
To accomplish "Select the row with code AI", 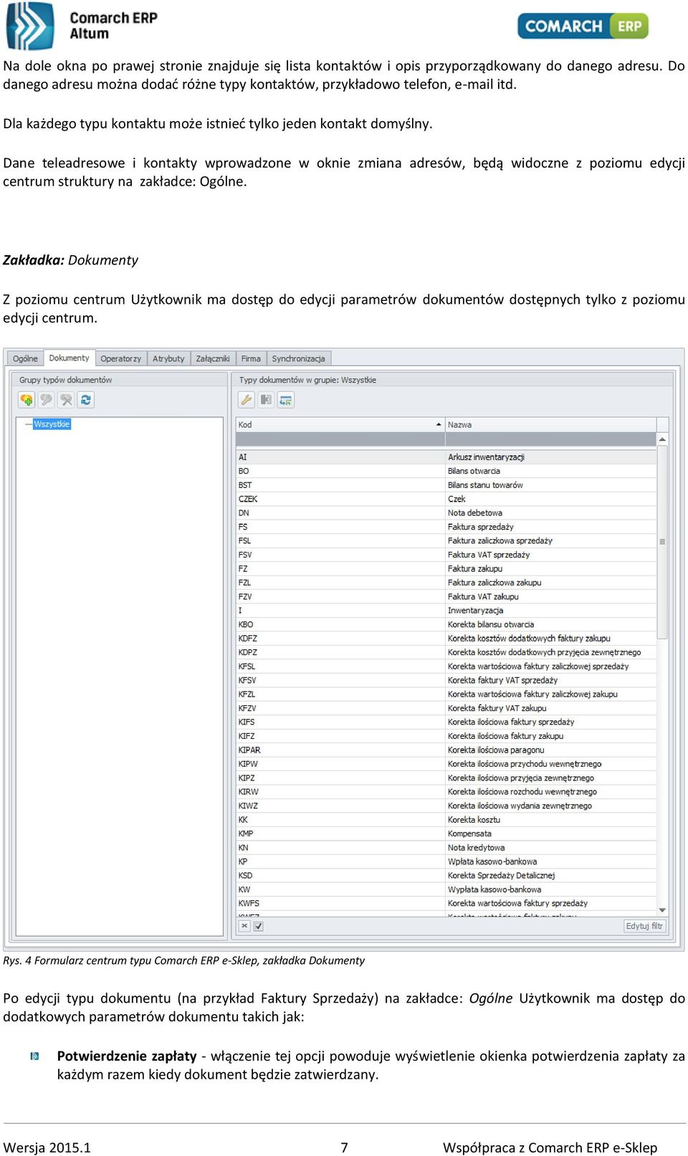I will pyautogui.click(x=446, y=457).
